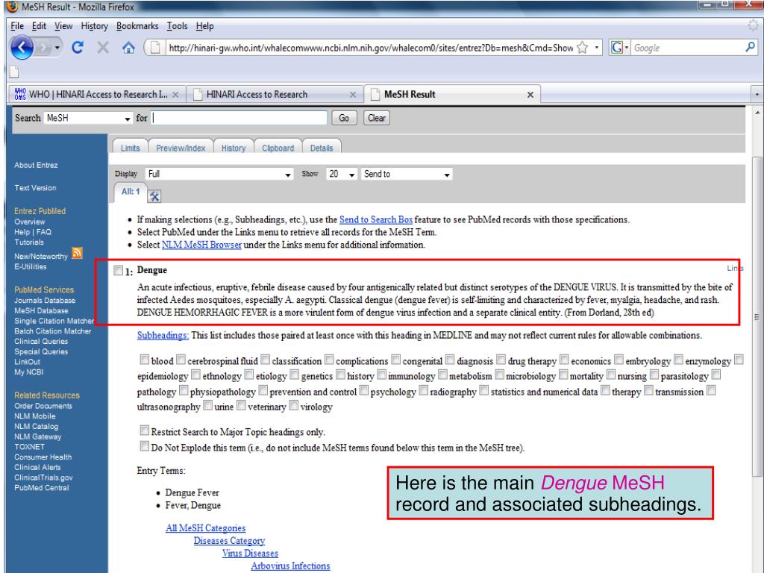Click the Clear button
764x573 pixels.
pos(377,118)
